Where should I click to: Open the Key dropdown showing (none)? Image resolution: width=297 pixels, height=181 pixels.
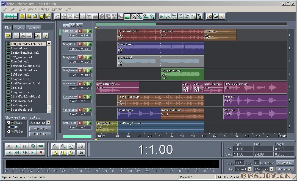250,169
